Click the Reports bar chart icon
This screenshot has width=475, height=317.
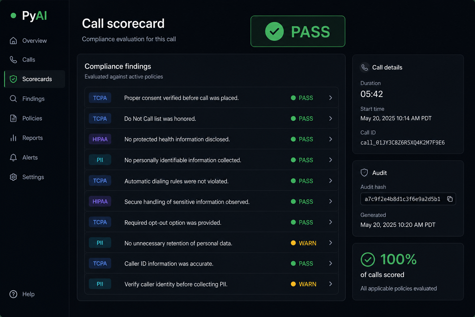13,138
